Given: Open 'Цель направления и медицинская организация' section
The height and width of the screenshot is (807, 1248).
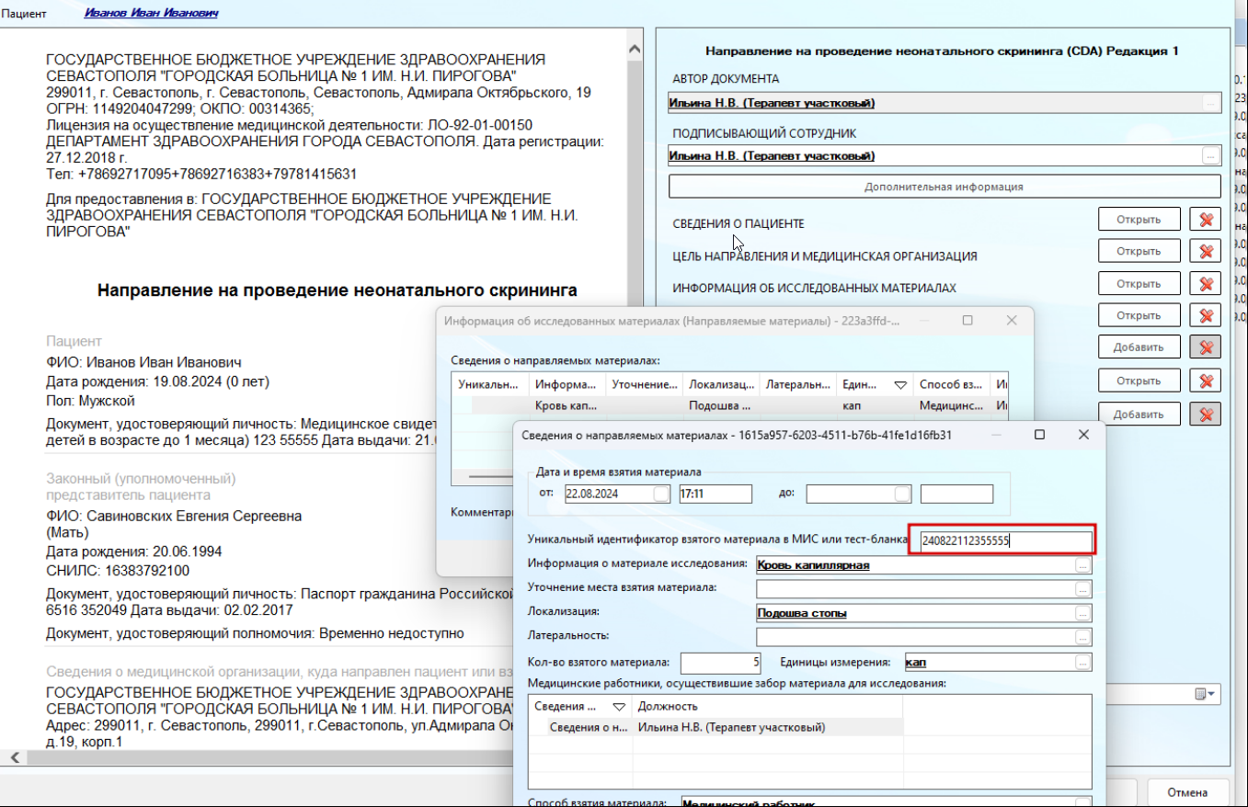Looking at the screenshot, I should [1139, 251].
